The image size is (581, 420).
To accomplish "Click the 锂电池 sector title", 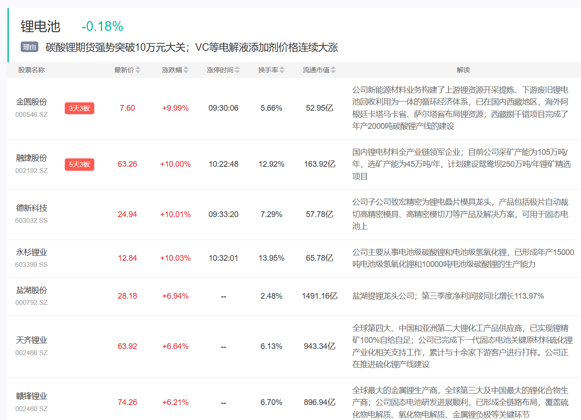I will point(41,26).
